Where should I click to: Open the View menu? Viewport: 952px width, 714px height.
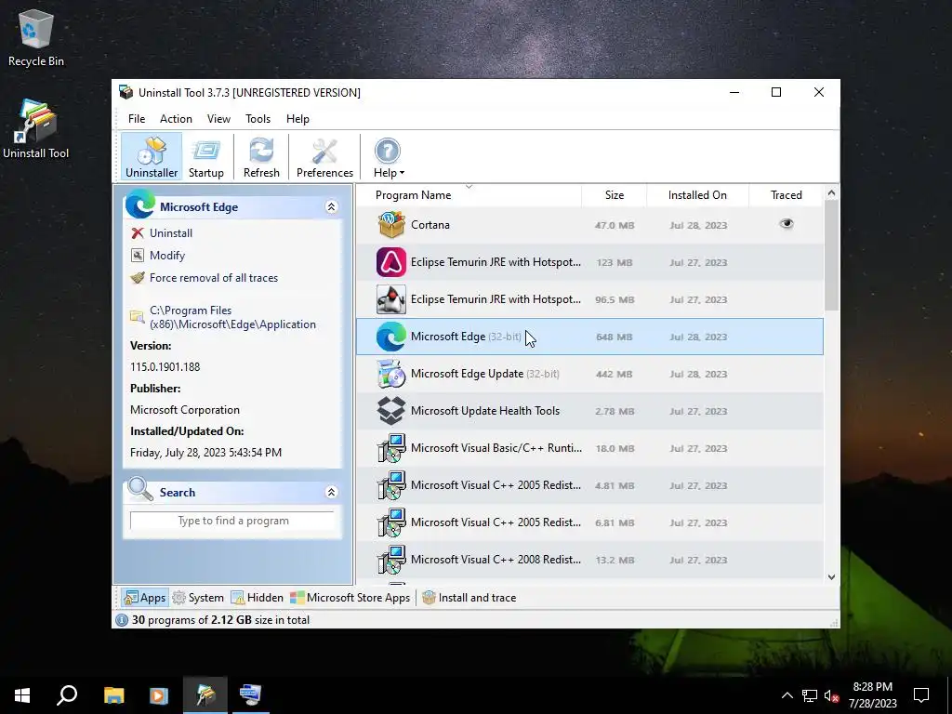click(218, 119)
